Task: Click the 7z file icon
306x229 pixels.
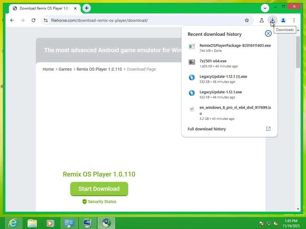Action: coord(192,62)
